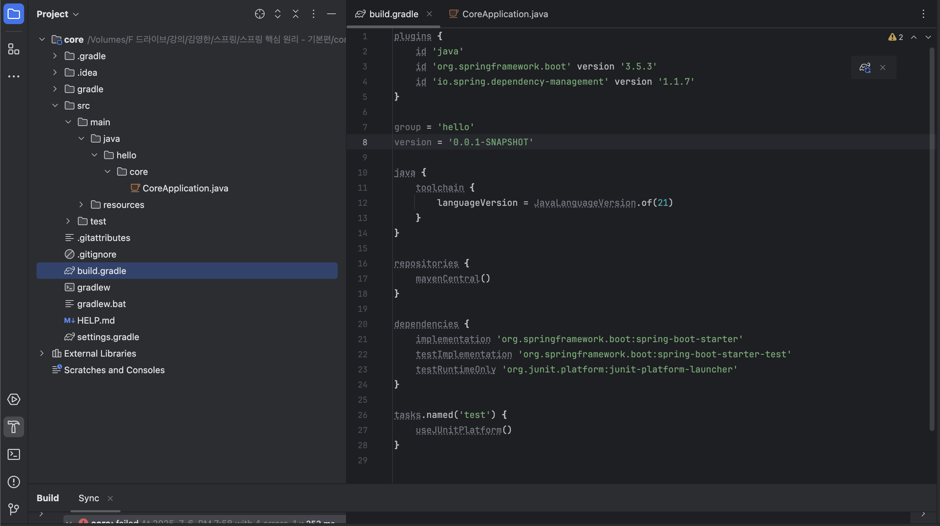Open the Services tool window icon
The image size is (940, 526).
13,400
